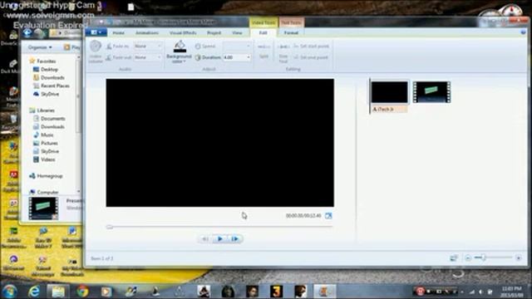
Task: Click the Video volume icon
Action: 96,51
